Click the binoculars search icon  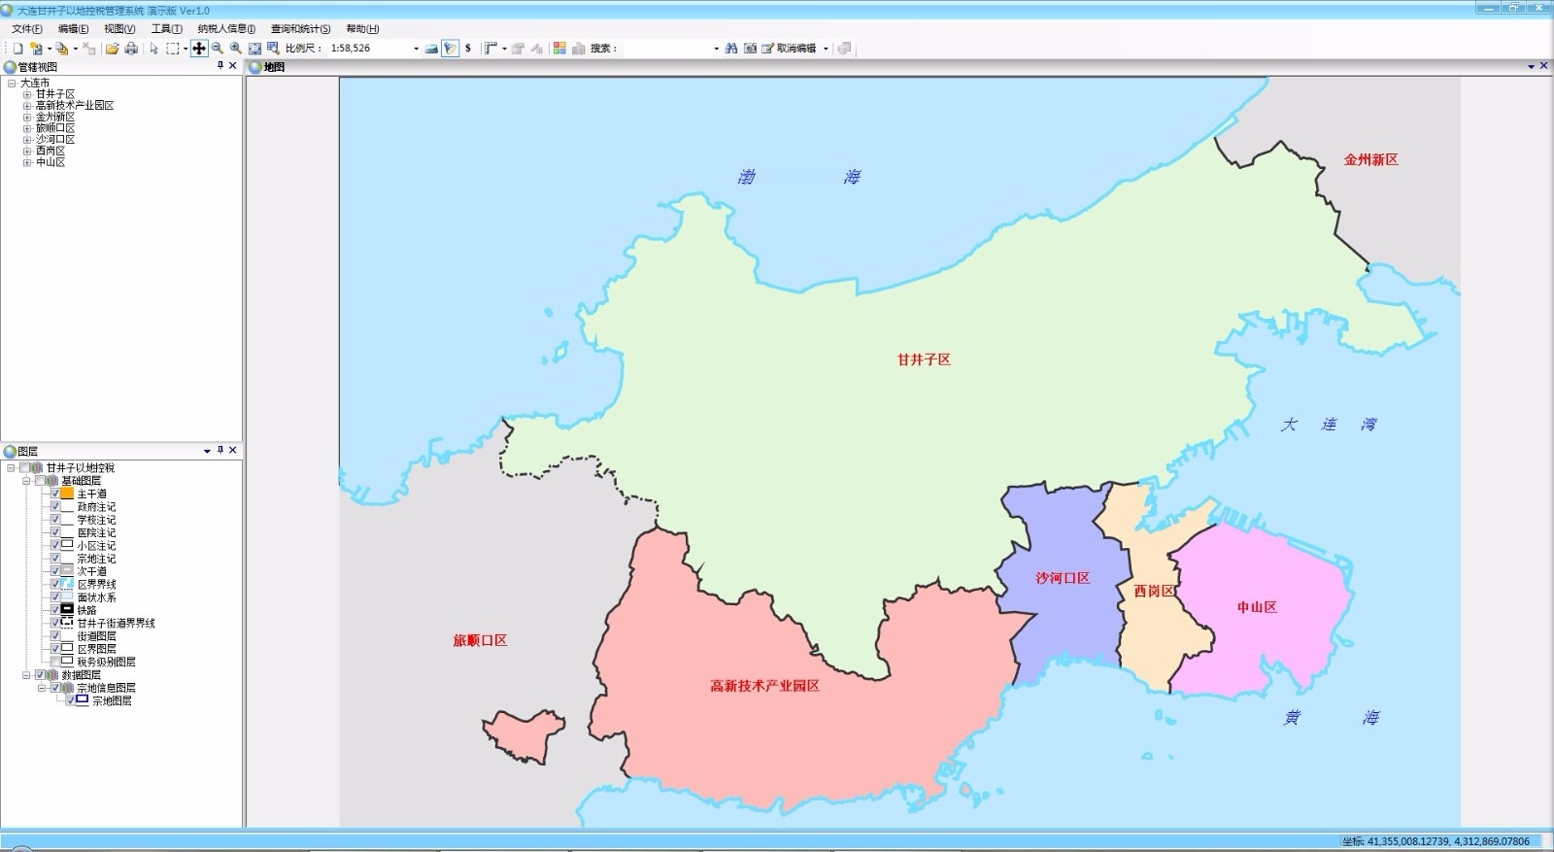coord(731,48)
